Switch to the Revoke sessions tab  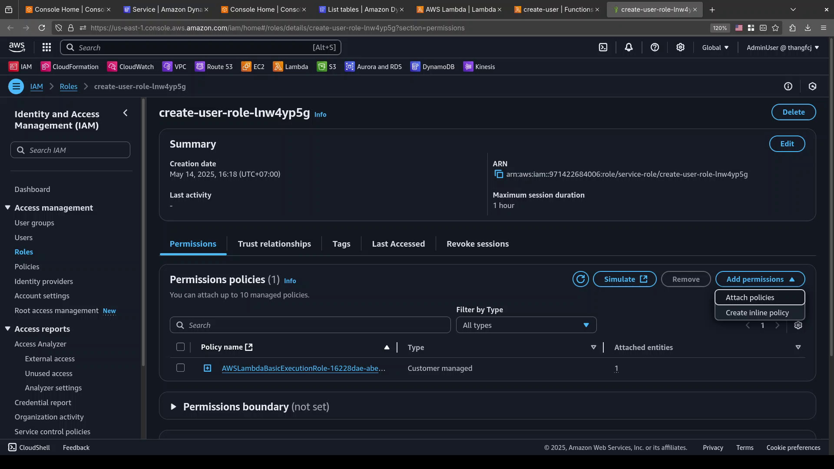[x=477, y=244]
